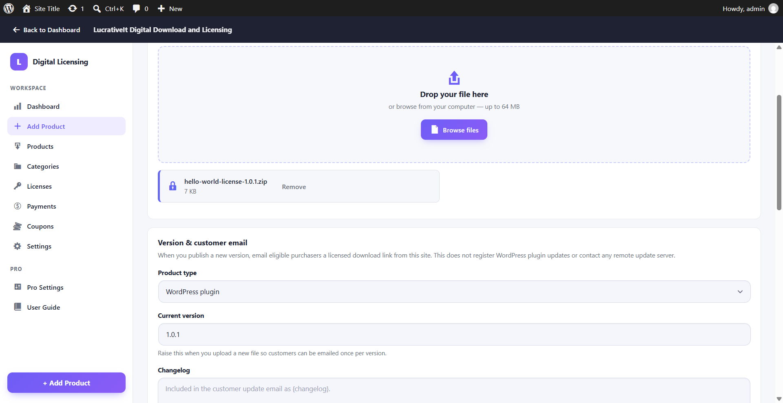Click the WordPress logo icon
Viewport: 783px width, 403px height.
[9, 8]
